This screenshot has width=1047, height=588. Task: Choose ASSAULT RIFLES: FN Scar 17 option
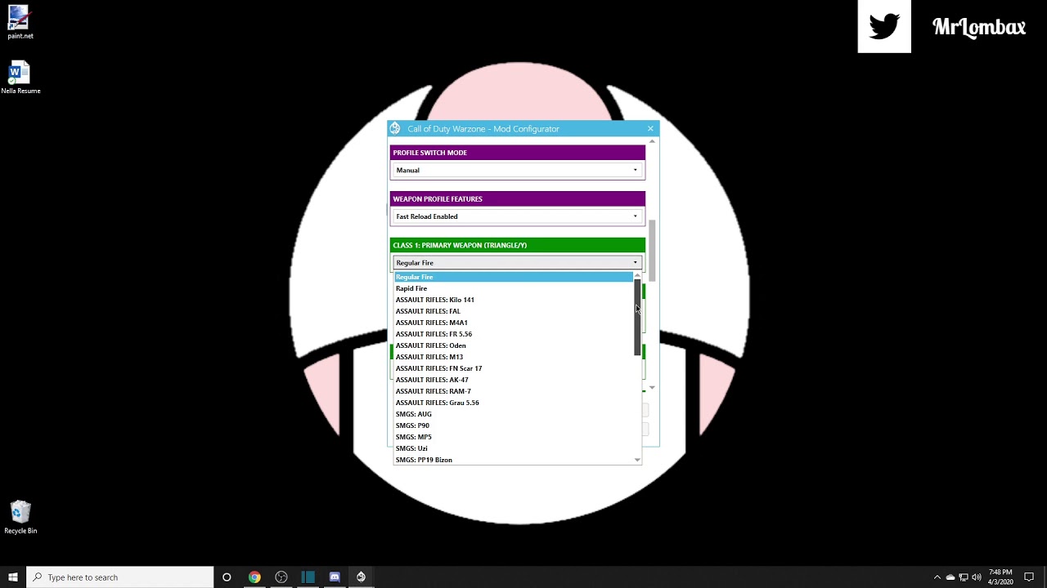coord(514,368)
